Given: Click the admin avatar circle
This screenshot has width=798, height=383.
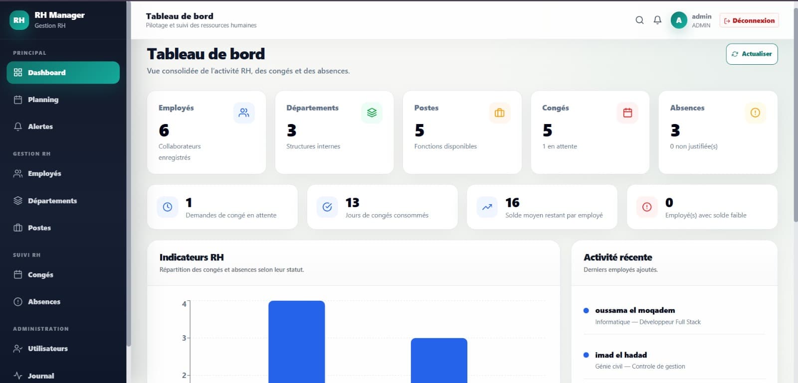Looking at the screenshot, I should (x=679, y=20).
